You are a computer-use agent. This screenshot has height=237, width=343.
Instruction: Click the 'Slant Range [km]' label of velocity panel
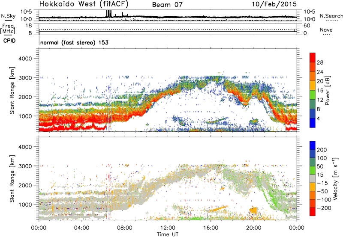tap(12, 178)
